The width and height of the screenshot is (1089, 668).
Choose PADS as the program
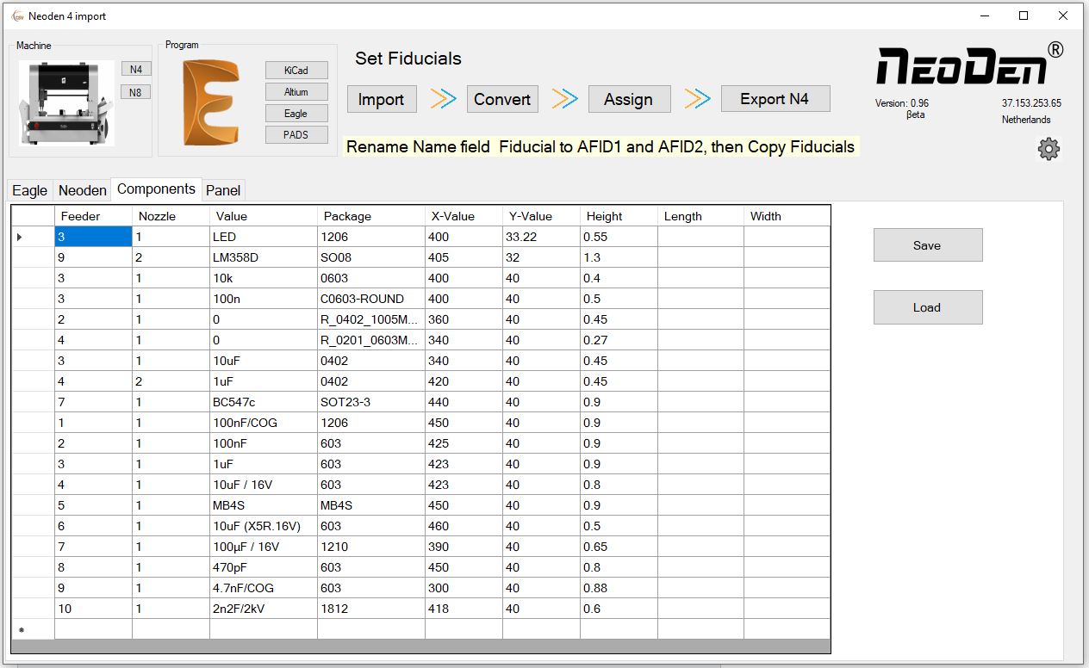click(296, 135)
